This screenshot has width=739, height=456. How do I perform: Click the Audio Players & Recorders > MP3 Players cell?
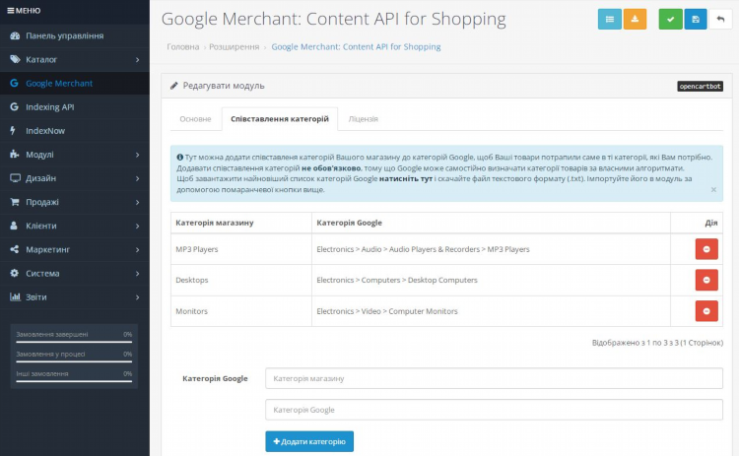click(491, 249)
